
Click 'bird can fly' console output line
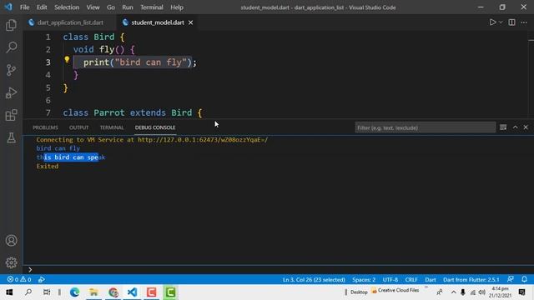pos(58,148)
